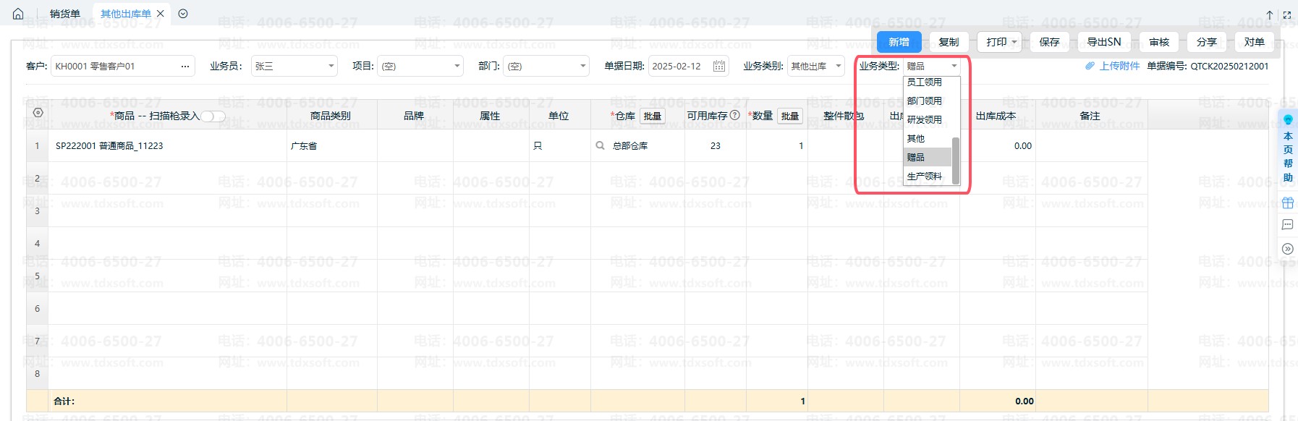Click the search icon in 仓库 cell
Image resolution: width=1298 pixels, height=421 pixels.
tap(600, 145)
